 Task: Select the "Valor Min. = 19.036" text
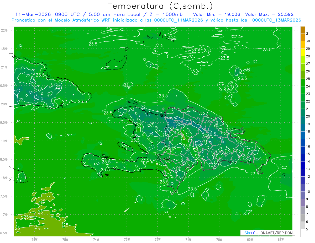pyautogui.click(x=217, y=14)
